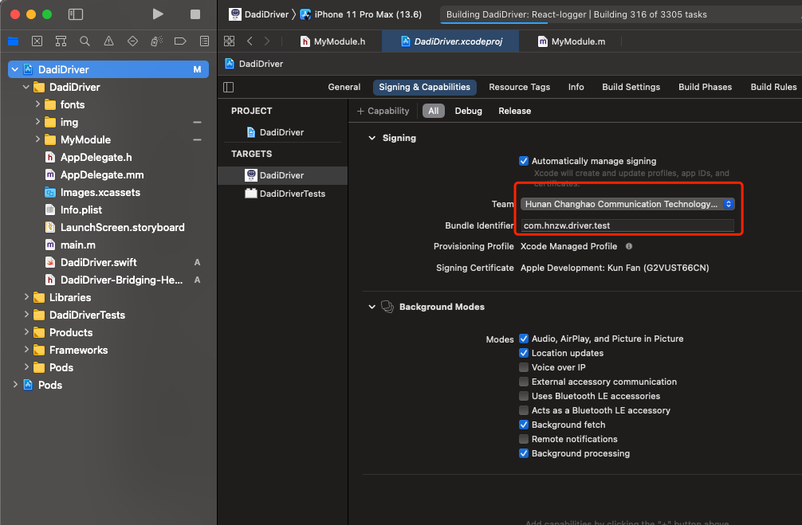The width and height of the screenshot is (802, 525).
Task: Expand the img folder
Action: click(x=37, y=122)
